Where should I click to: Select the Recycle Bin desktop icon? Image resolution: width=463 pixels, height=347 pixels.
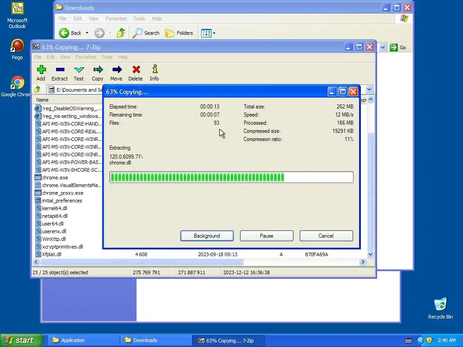440,309
